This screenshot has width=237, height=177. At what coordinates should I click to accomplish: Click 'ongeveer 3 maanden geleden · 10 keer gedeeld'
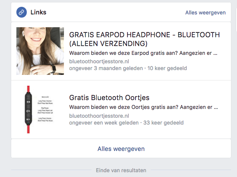pos(128,68)
